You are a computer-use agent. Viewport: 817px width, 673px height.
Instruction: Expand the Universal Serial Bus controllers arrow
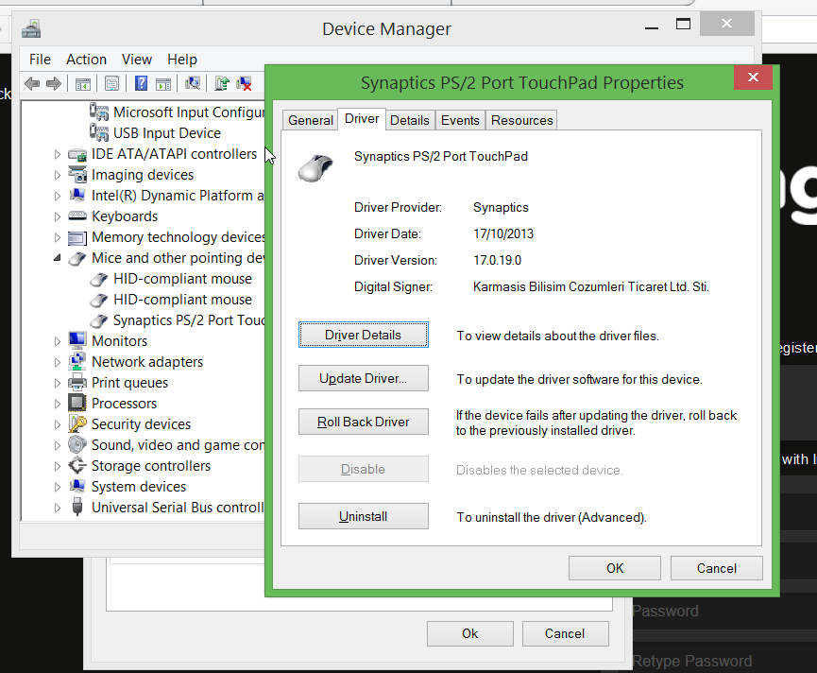[58, 509]
